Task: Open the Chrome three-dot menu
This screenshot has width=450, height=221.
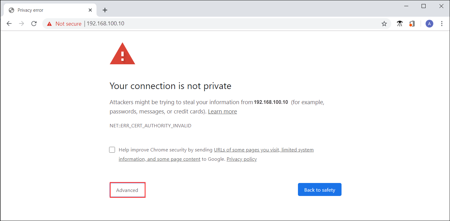Action: (442, 23)
